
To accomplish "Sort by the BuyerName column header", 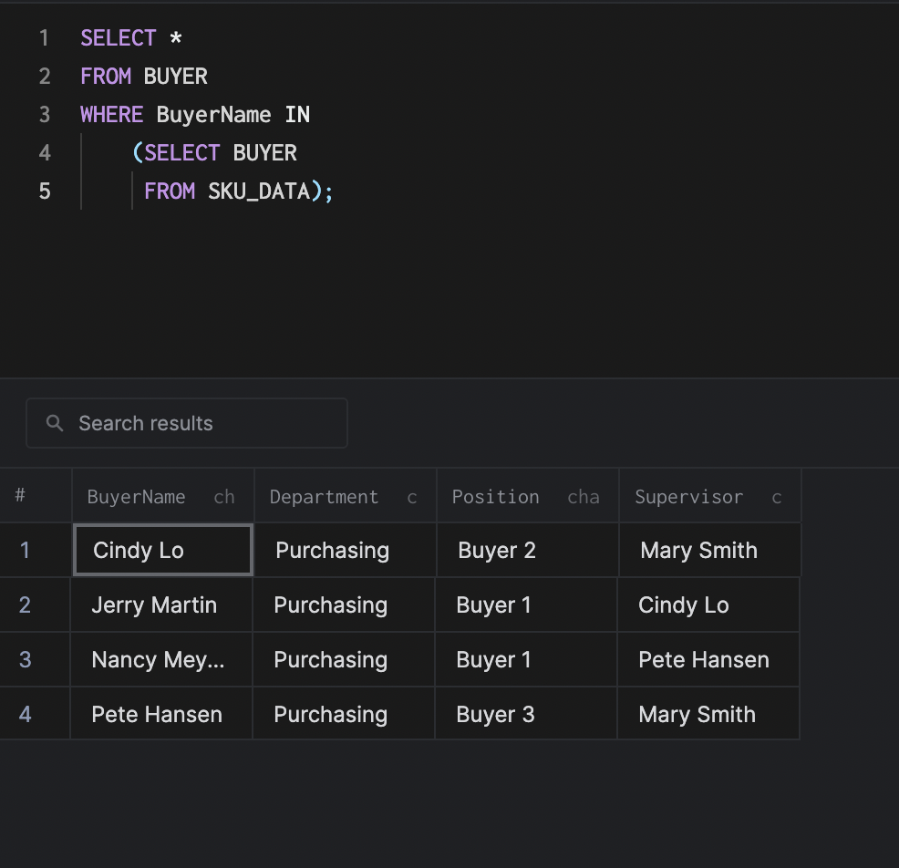I will tap(137, 497).
